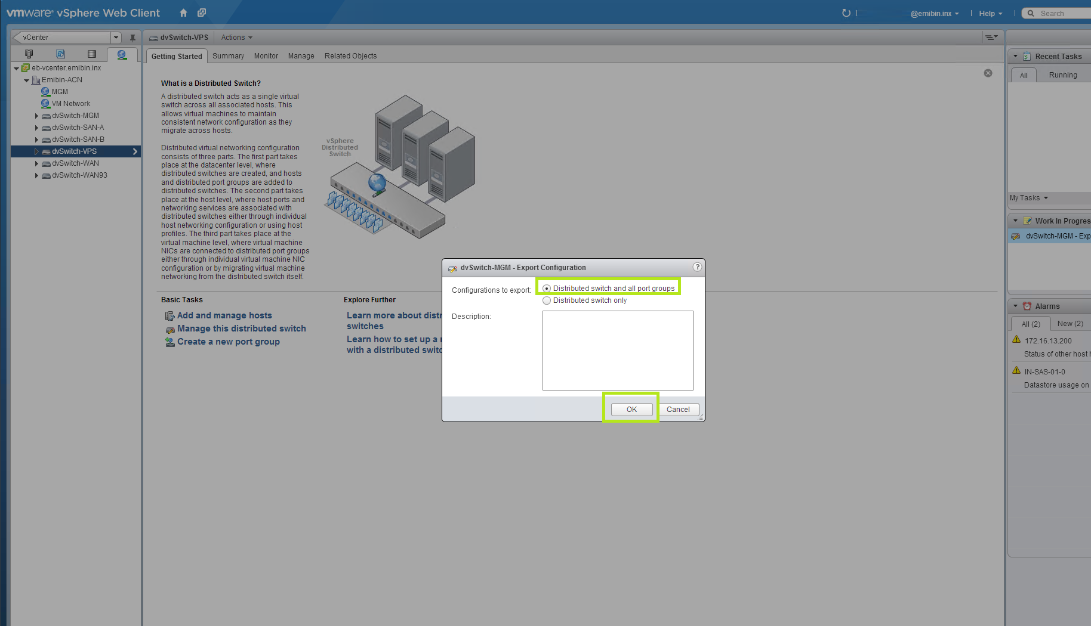1091x626 pixels.
Task: Open VMs and Templates inventory view icon
Action: [60, 54]
